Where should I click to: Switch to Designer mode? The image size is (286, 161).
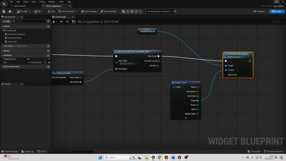(x=259, y=12)
